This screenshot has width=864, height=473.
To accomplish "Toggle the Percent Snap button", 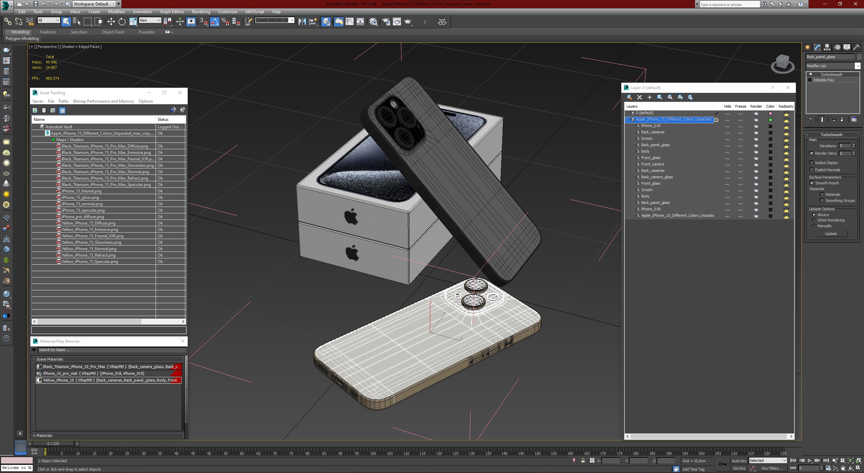I will [225, 22].
